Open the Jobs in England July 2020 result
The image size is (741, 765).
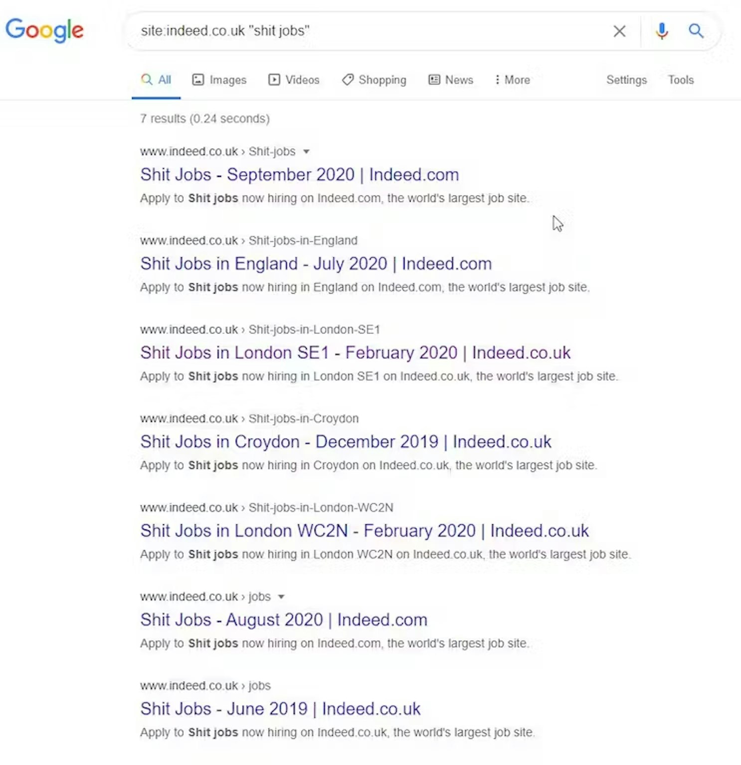[316, 264]
